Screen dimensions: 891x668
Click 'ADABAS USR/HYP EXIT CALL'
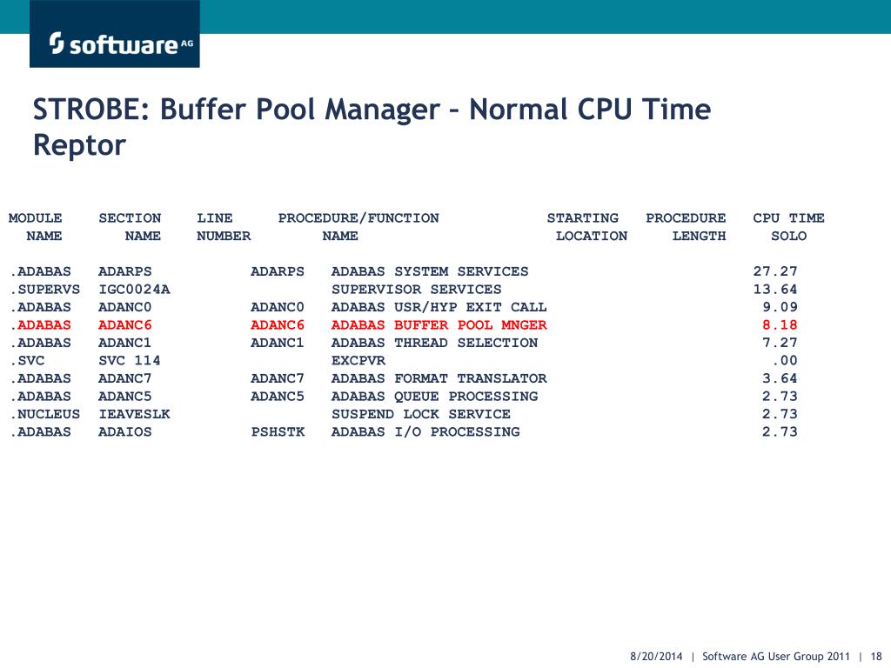point(439,307)
